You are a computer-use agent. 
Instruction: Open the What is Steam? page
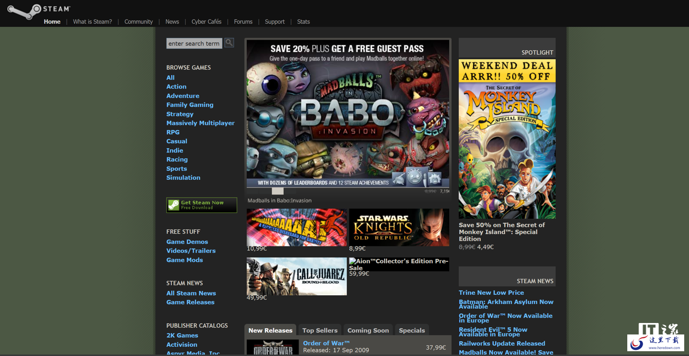tap(92, 22)
